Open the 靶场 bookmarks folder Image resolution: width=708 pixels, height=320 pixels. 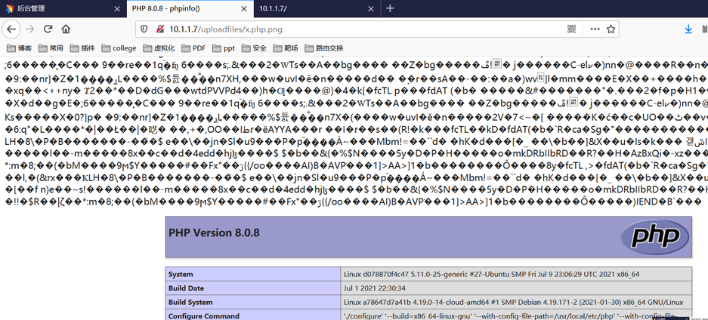tap(286, 48)
